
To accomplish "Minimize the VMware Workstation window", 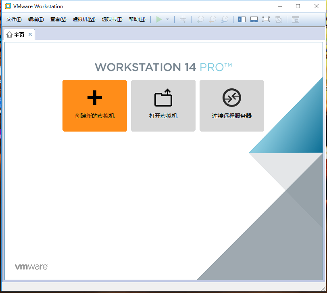I will click(x=280, y=6).
